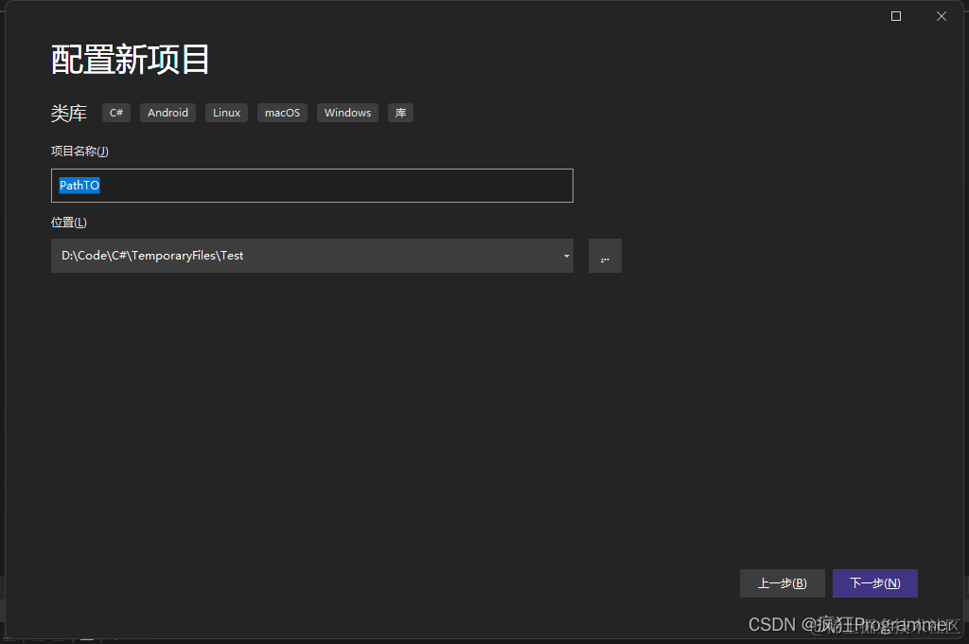Select the 库 library type filter
This screenshot has height=644, width=969.
coord(400,112)
